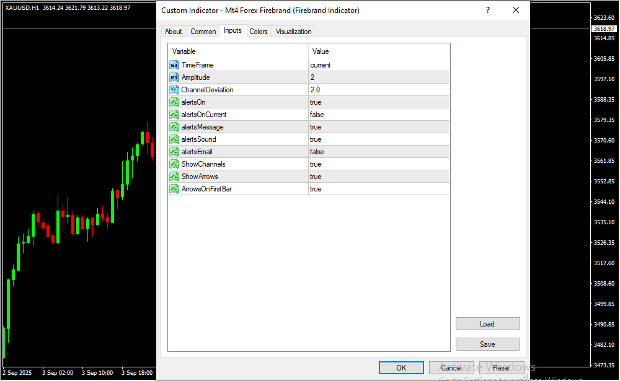The height and width of the screenshot is (381, 620).
Task: Open the About tab
Action: tap(174, 32)
